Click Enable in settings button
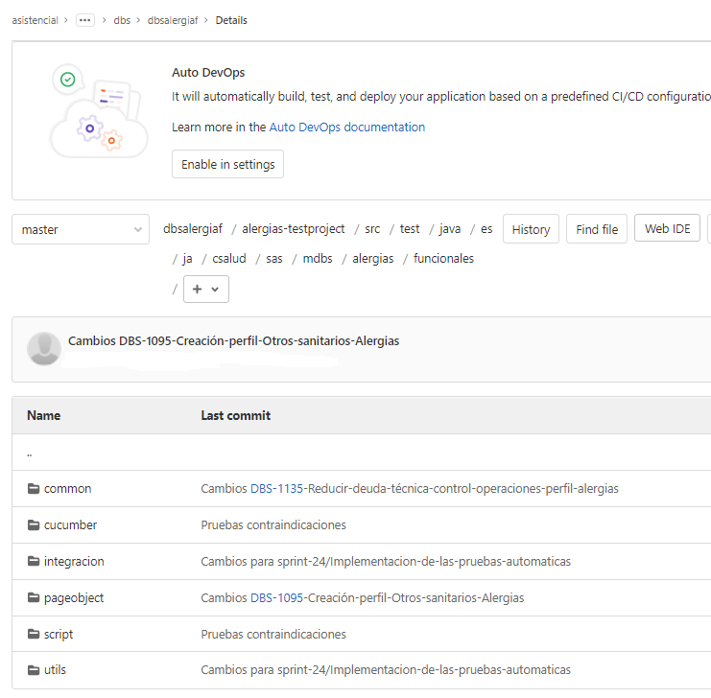Image resolution: width=711 pixels, height=698 pixels. tap(227, 164)
